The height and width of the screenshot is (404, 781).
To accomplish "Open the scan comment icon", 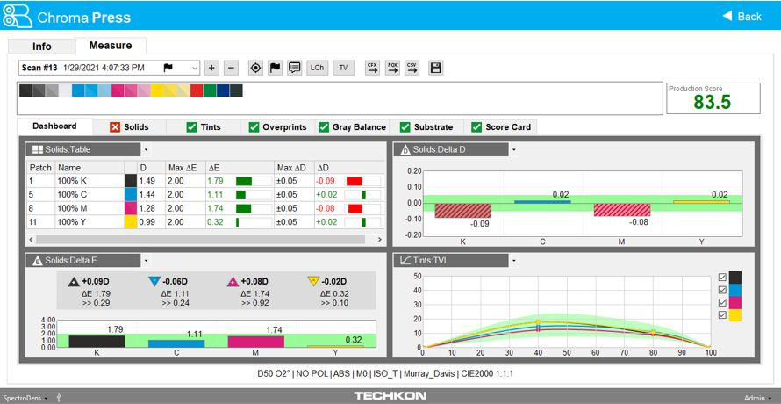I will [294, 68].
